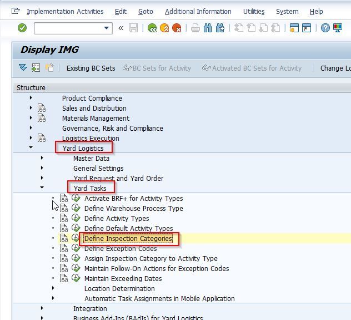Open documentation icon for Sales and Distribution
Screen dimensions: 351x320
[42, 108]
